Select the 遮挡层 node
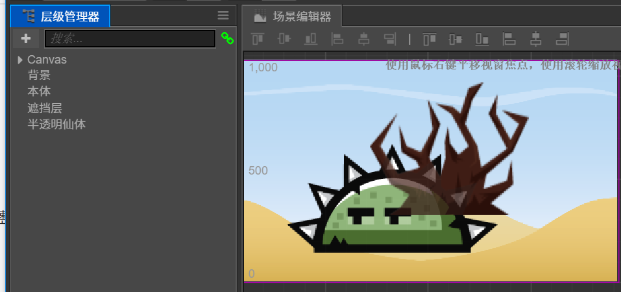 pyautogui.click(x=44, y=108)
